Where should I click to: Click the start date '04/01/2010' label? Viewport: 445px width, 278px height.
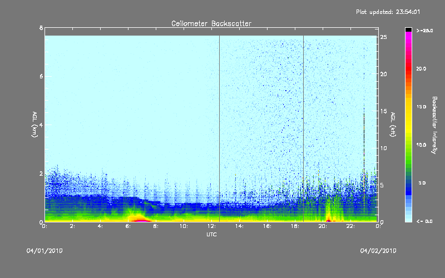(44, 251)
